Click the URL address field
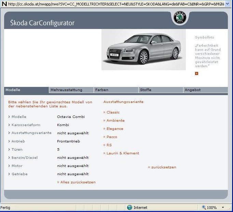This screenshot has width=233, height=212. point(116,4)
